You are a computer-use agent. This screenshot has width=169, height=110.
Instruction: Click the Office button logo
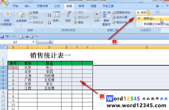pyautogui.click(x=4, y=3)
